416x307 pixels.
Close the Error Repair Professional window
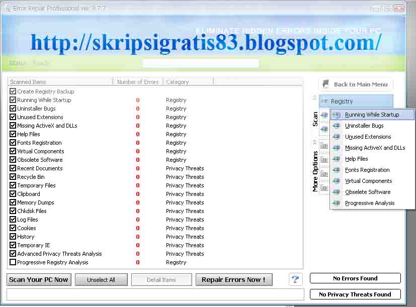point(399,9)
